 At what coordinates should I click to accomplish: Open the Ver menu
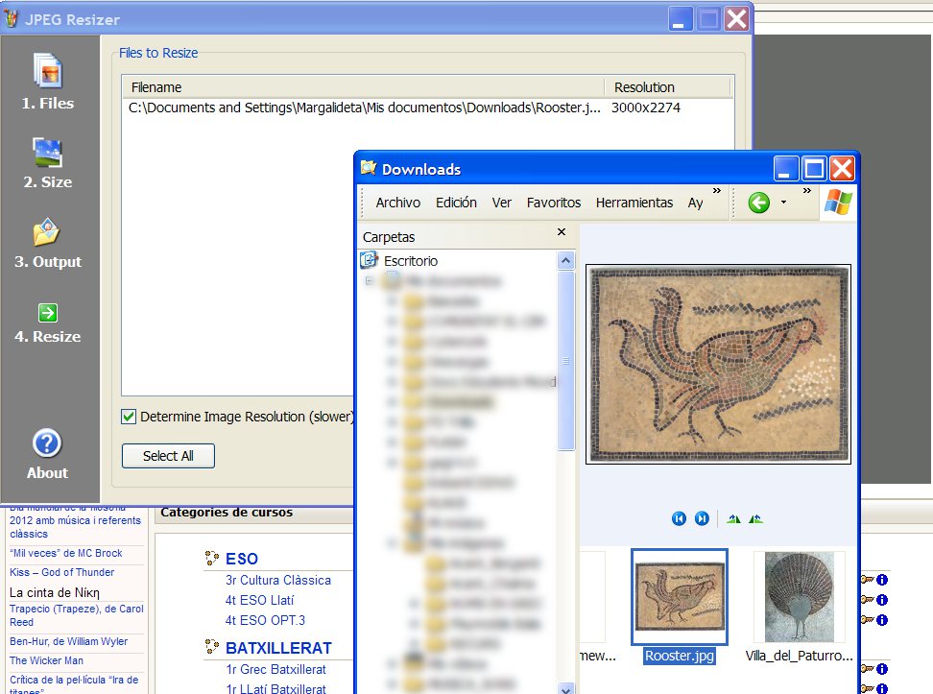pos(502,203)
